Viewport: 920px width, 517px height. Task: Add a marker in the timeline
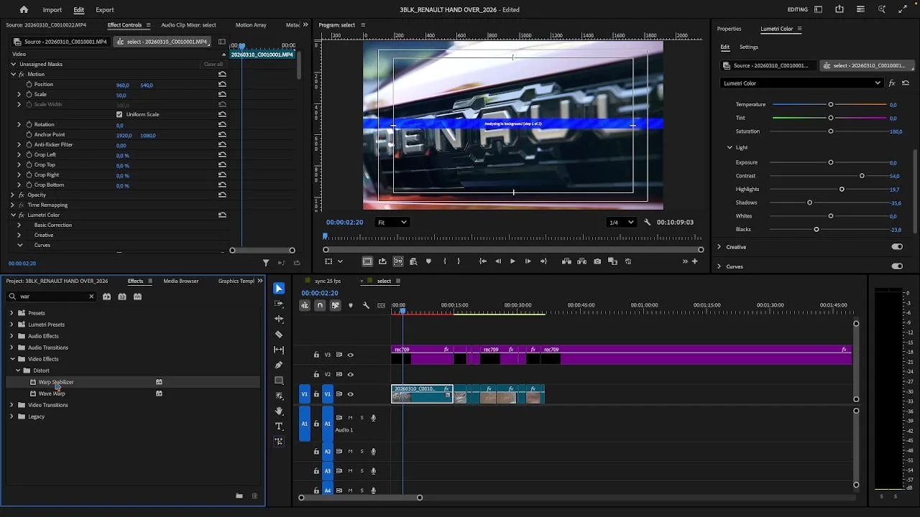351,305
